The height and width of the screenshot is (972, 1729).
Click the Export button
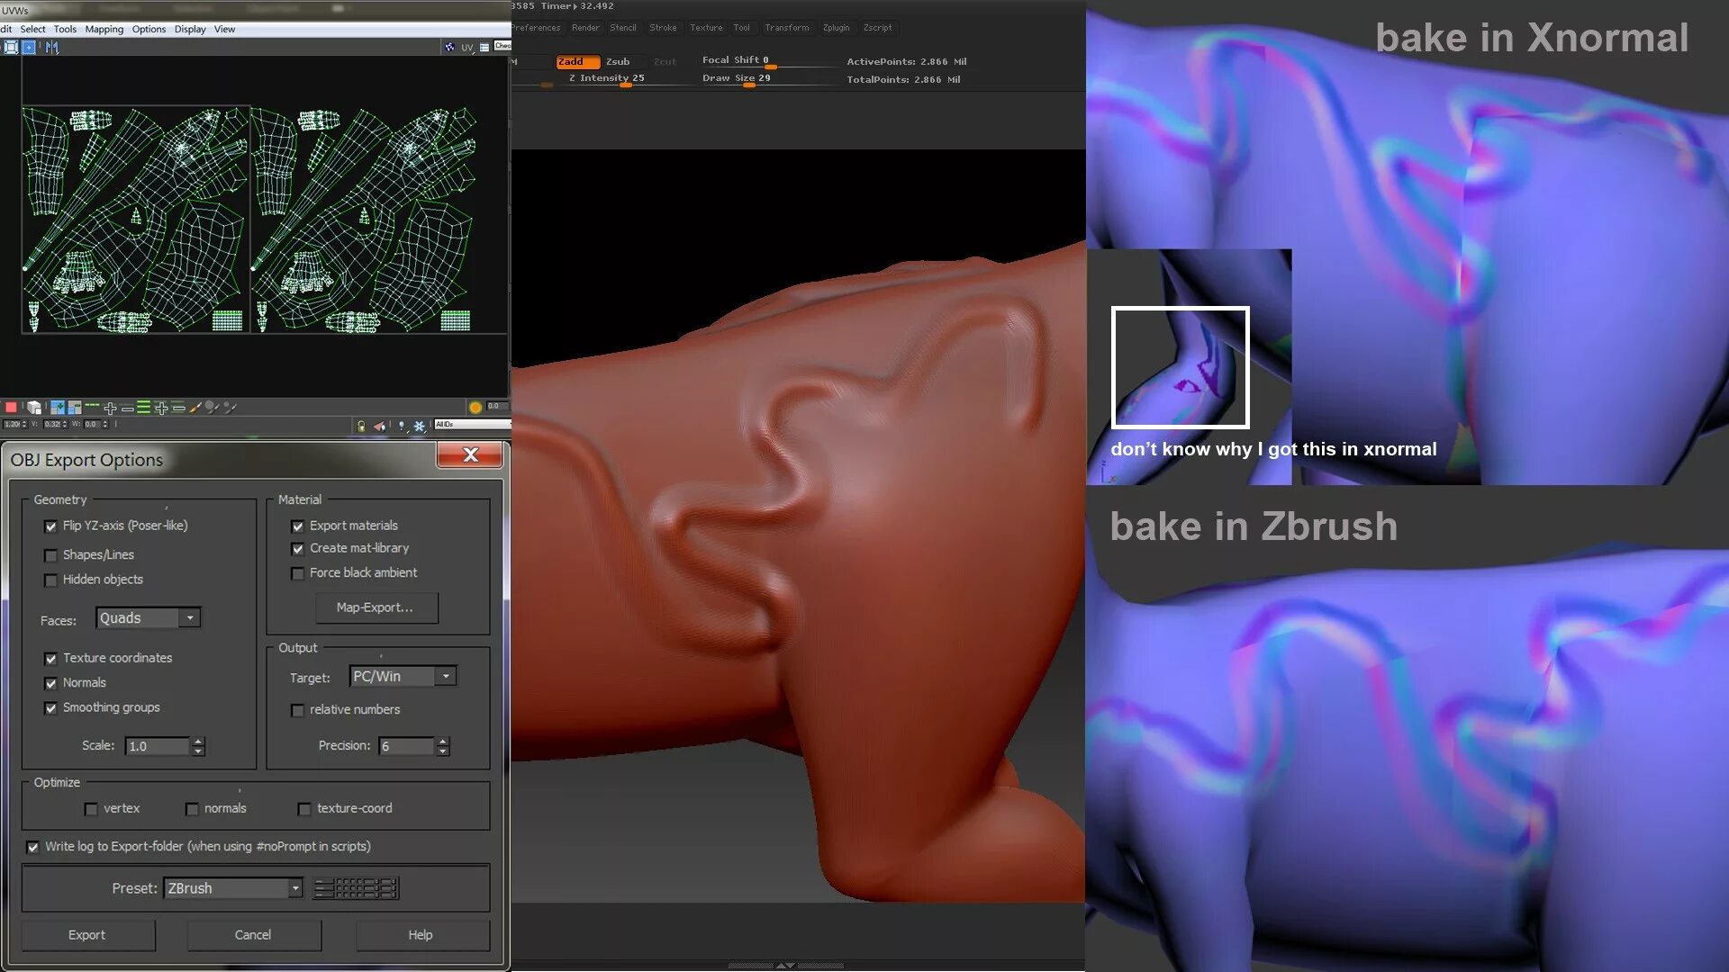87,935
